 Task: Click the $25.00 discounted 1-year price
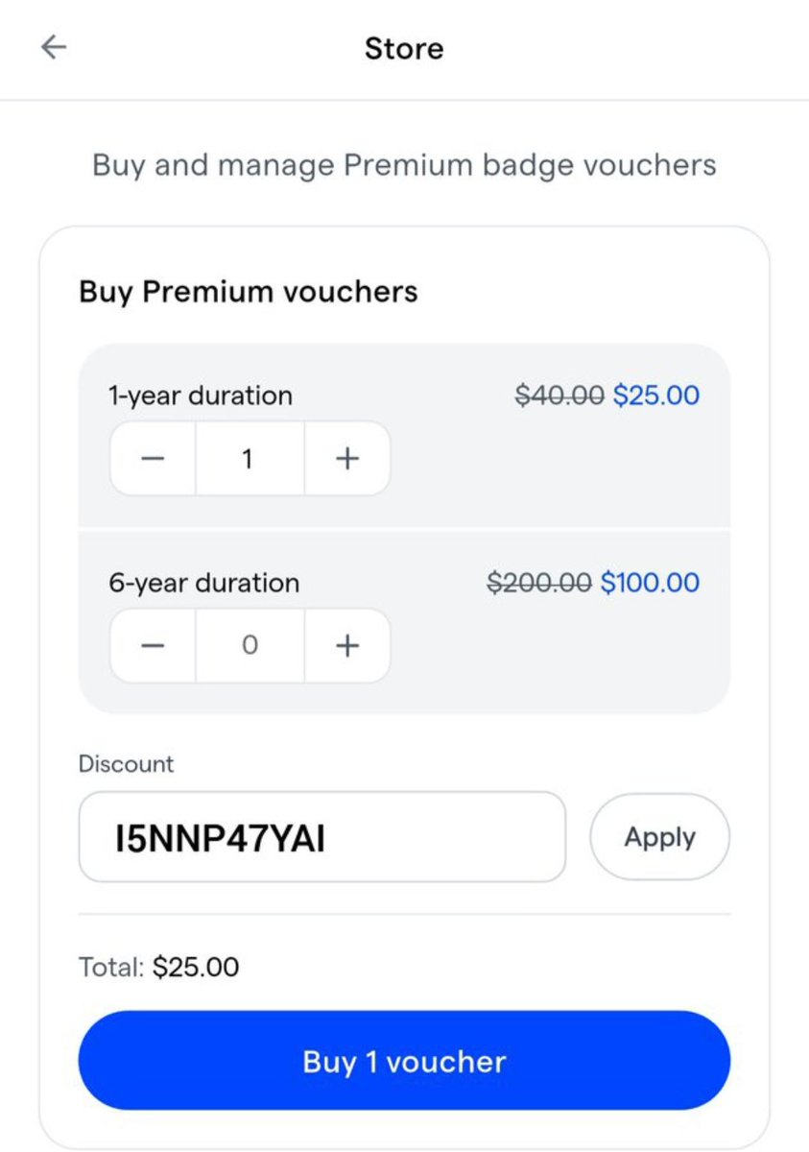tap(656, 395)
